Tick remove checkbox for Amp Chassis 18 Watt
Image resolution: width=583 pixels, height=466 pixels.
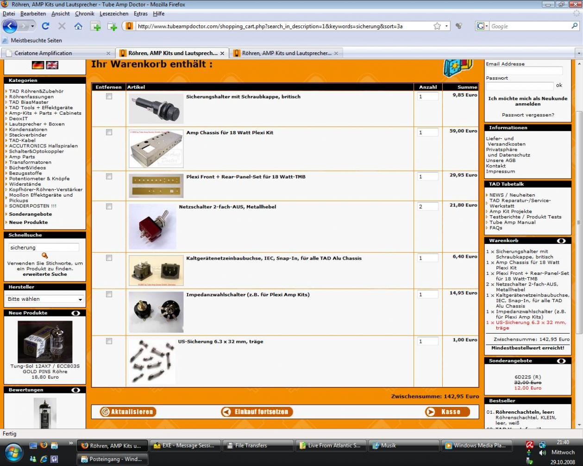[x=109, y=132]
